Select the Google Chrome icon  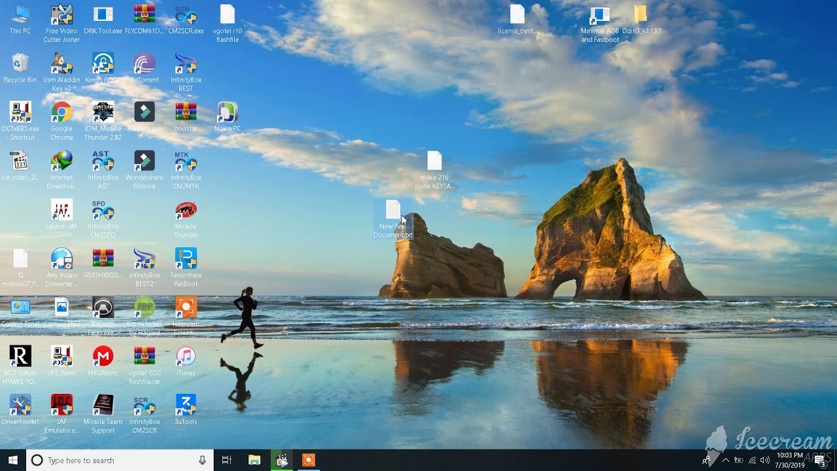tap(61, 121)
